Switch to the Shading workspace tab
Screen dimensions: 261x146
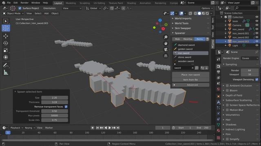tap(131, 3)
